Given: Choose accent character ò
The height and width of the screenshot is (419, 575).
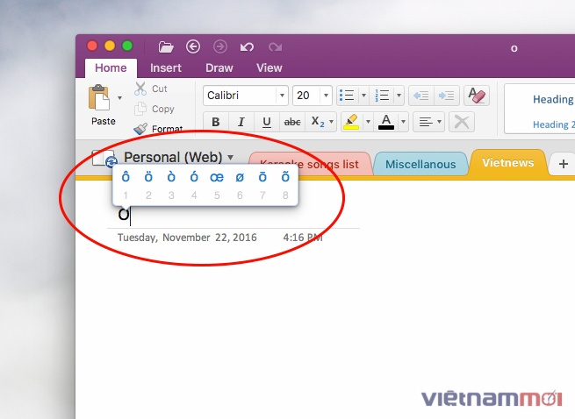Looking at the screenshot, I should tap(171, 177).
